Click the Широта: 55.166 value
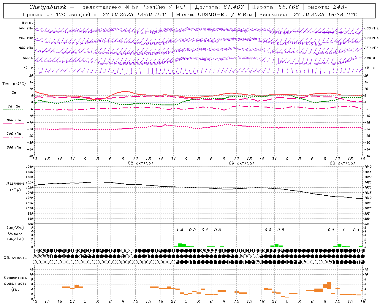The image size is (380, 304). coord(275,7)
